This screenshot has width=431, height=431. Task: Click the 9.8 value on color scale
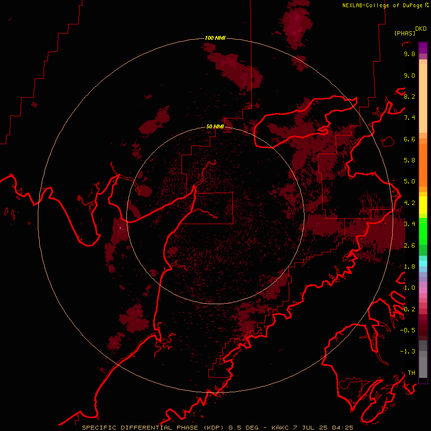coord(409,54)
